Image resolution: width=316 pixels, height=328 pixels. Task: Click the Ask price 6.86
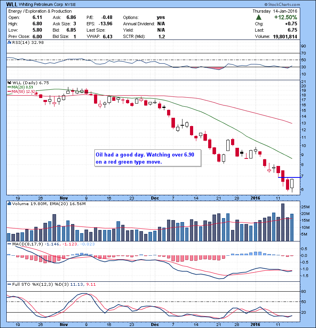click(x=71, y=17)
